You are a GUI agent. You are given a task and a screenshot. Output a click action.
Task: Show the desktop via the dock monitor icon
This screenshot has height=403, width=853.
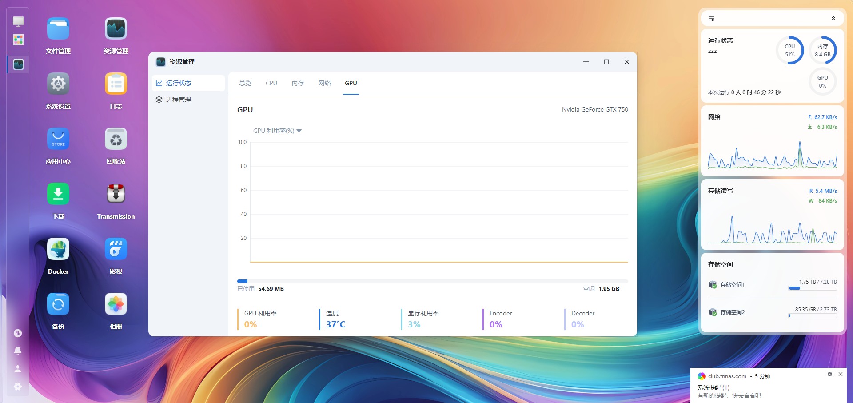coord(18,21)
